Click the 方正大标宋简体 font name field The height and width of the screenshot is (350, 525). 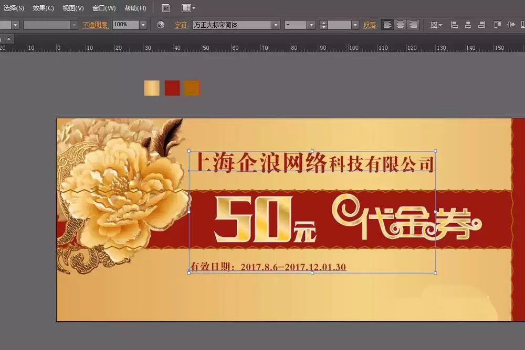click(x=232, y=25)
